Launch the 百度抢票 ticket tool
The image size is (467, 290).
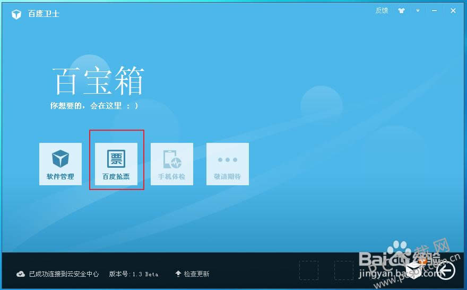(116, 164)
